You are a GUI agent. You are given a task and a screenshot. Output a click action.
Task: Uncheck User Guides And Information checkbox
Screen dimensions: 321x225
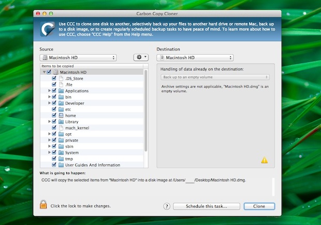coord(54,165)
